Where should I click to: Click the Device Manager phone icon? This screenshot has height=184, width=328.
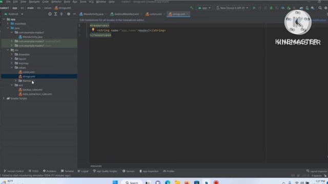pyautogui.click(x=307, y=8)
